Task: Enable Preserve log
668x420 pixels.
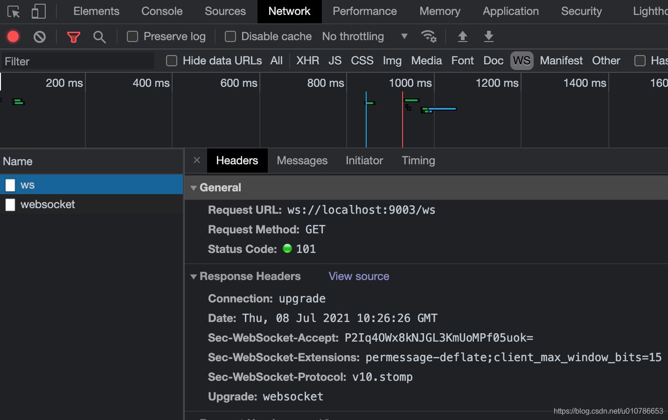Action: [132, 36]
